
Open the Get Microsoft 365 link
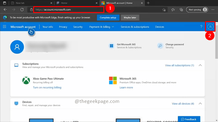126,44
